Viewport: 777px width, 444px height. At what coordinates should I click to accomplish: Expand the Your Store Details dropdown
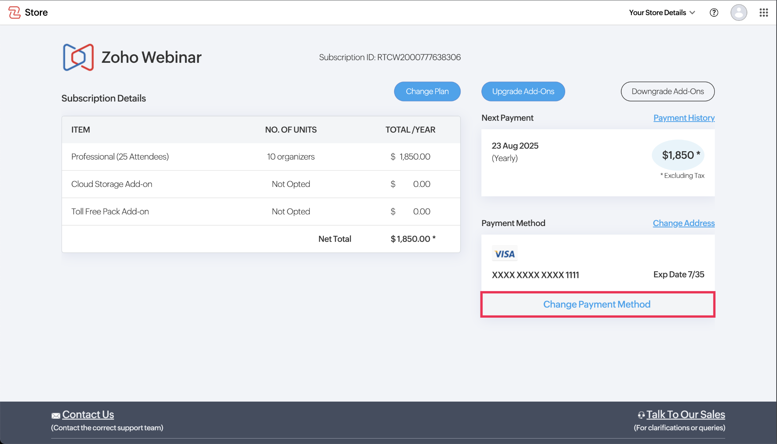coord(662,12)
